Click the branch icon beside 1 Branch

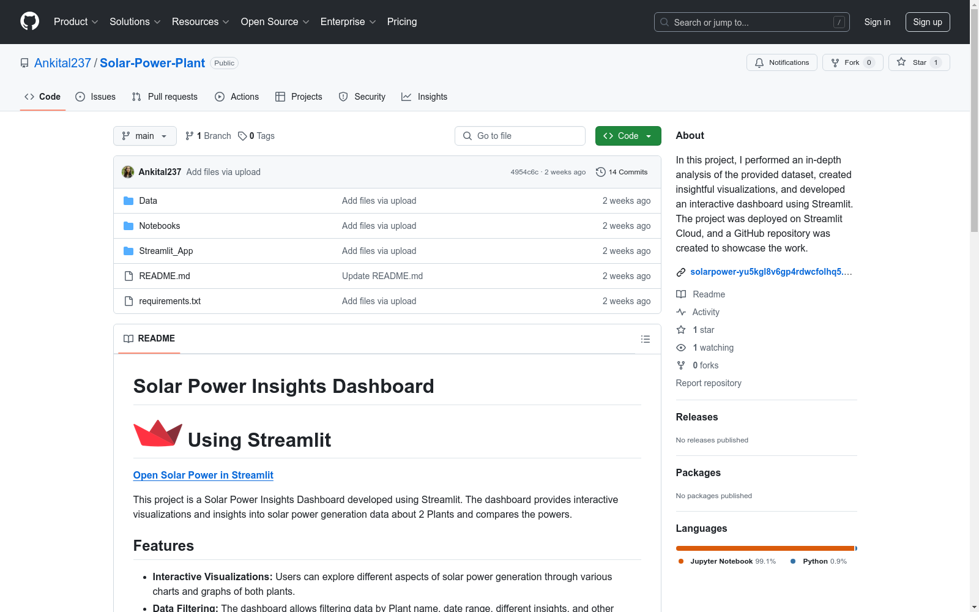[190, 136]
